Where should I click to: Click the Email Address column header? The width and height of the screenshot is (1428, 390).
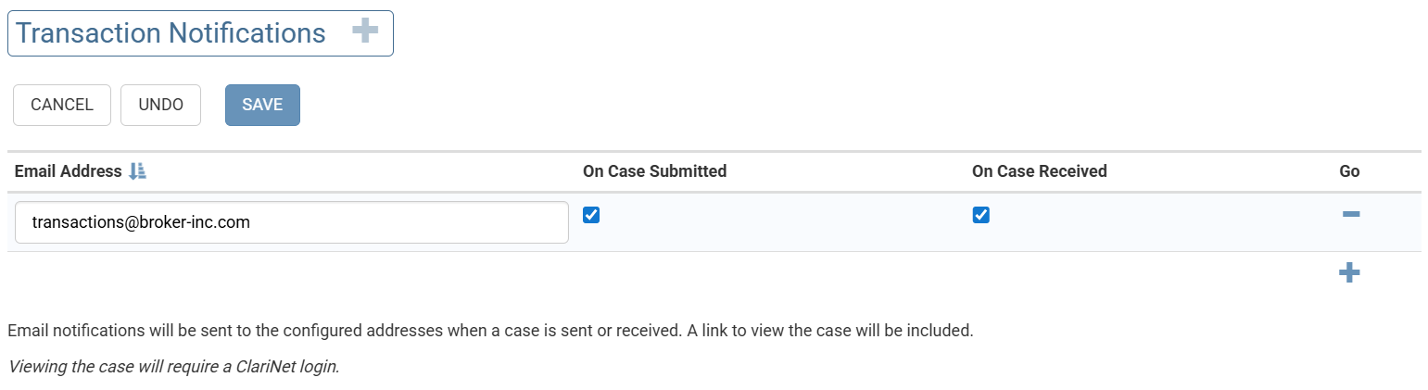coord(68,171)
